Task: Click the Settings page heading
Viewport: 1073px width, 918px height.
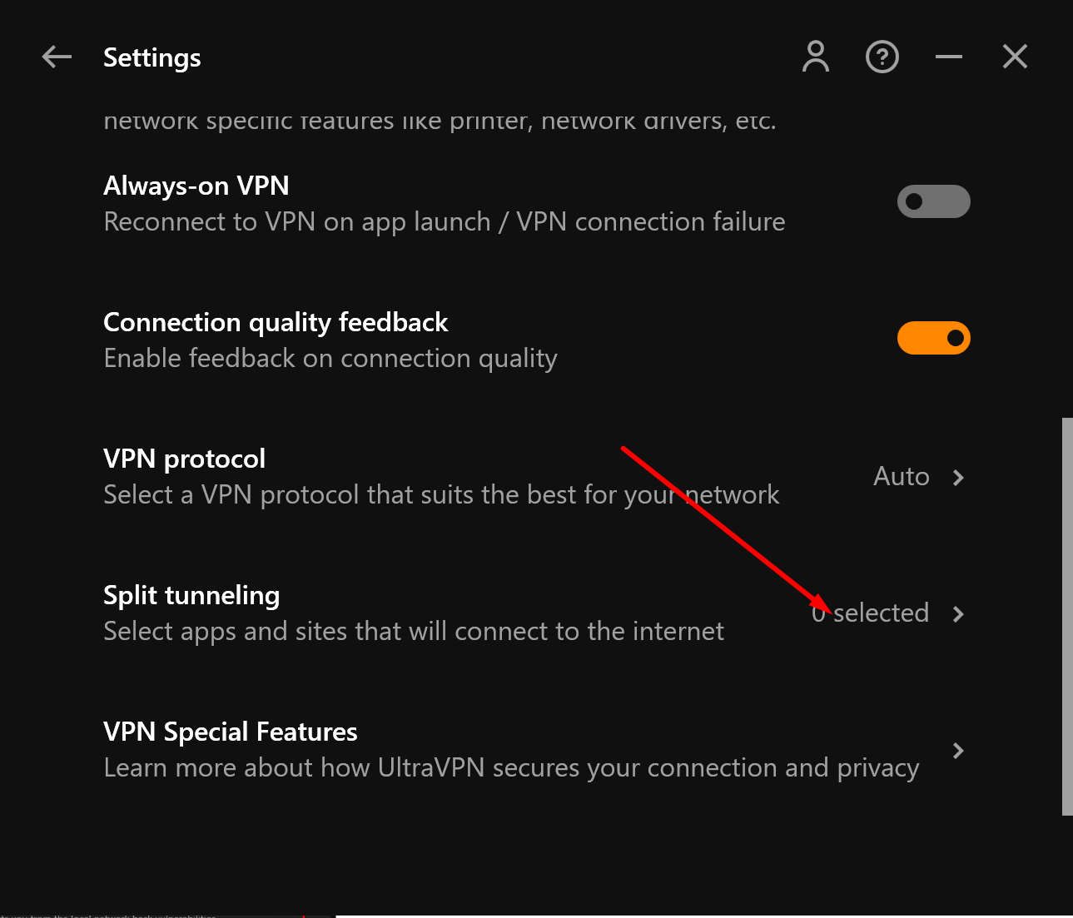Action: point(152,57)
